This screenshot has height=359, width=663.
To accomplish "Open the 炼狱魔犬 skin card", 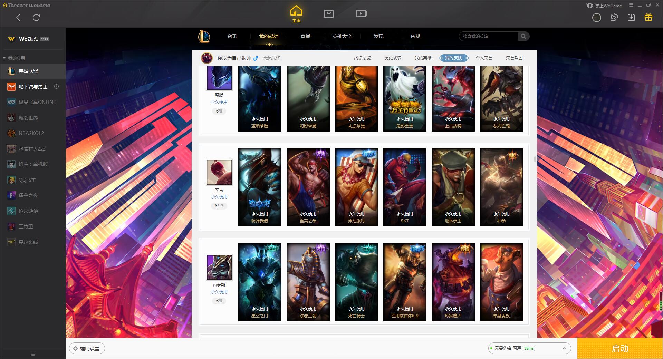I will pos(453,282).
